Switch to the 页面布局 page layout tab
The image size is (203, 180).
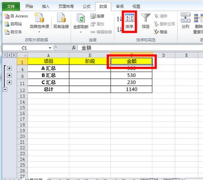pos(66,6)
